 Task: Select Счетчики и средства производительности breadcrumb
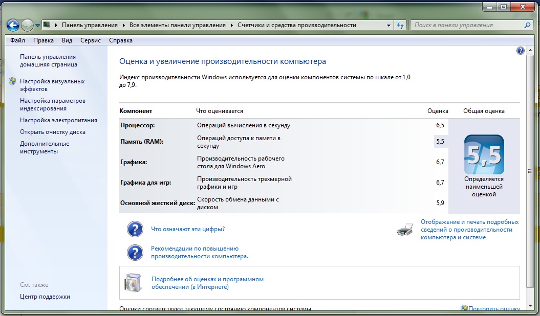[296, 25]
